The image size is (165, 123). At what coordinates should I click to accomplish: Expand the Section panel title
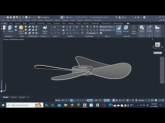[44, 36]
